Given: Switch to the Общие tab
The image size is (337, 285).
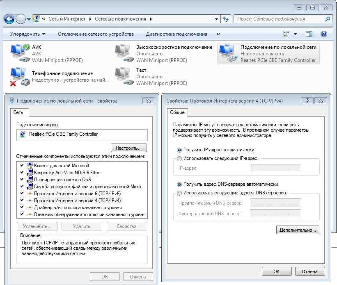Looking at the screenshot, I should coord(177,112).
